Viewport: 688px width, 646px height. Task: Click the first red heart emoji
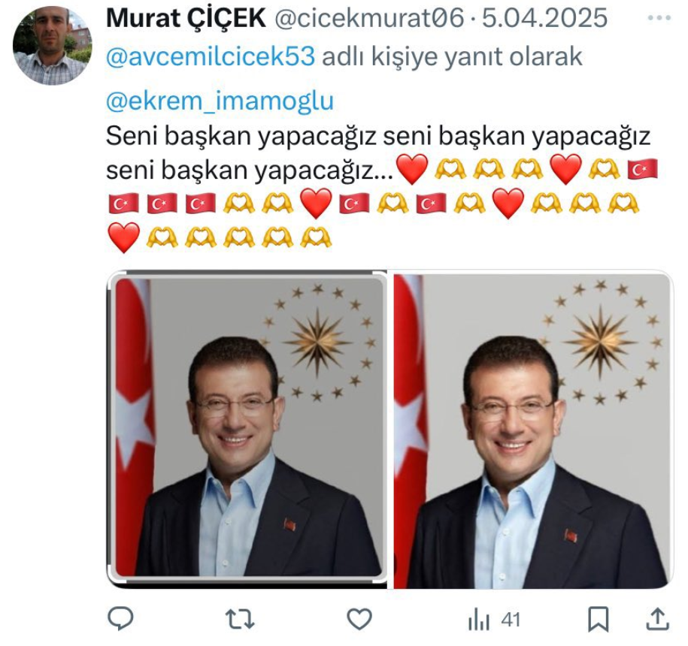coord(411,169)
